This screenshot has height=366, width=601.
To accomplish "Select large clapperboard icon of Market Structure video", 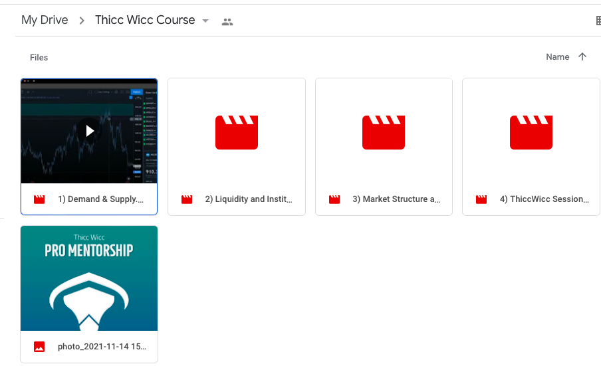I will coord(384,132).
